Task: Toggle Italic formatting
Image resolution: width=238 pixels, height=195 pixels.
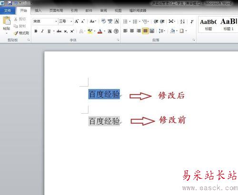Action: coord(42,31)
